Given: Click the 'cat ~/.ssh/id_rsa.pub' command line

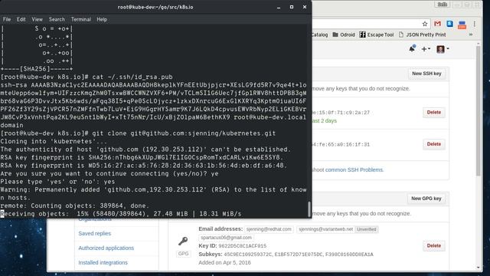Looking at the screenshot, I should (132, 77).
